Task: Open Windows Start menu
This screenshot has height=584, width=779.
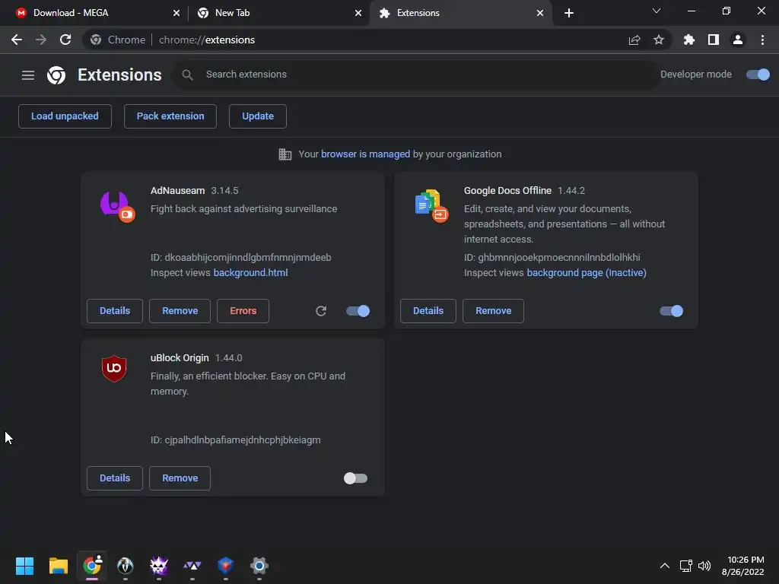Action: coord(24,566)
